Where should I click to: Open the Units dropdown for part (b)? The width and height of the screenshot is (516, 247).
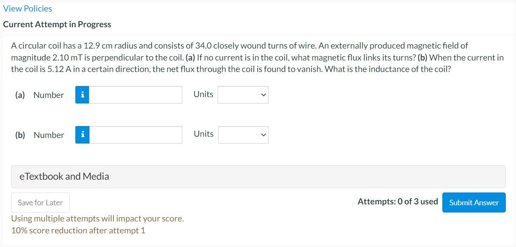243,135
